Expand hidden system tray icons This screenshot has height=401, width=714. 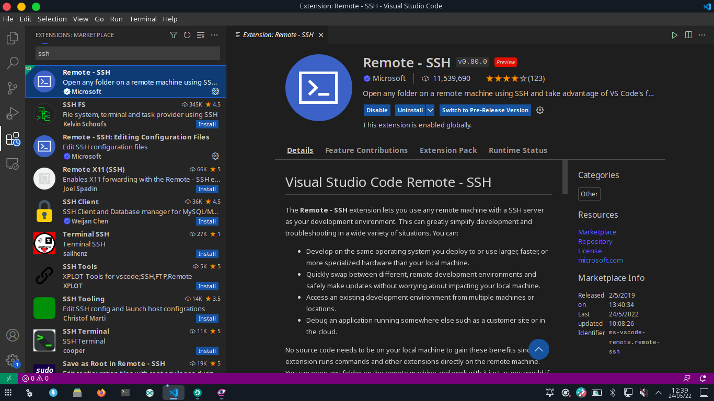[x=659, y=393]
